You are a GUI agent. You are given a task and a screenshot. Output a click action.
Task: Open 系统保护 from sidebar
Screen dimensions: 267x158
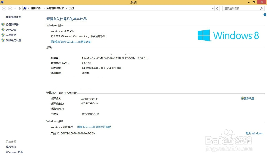(x=11, y=35)
